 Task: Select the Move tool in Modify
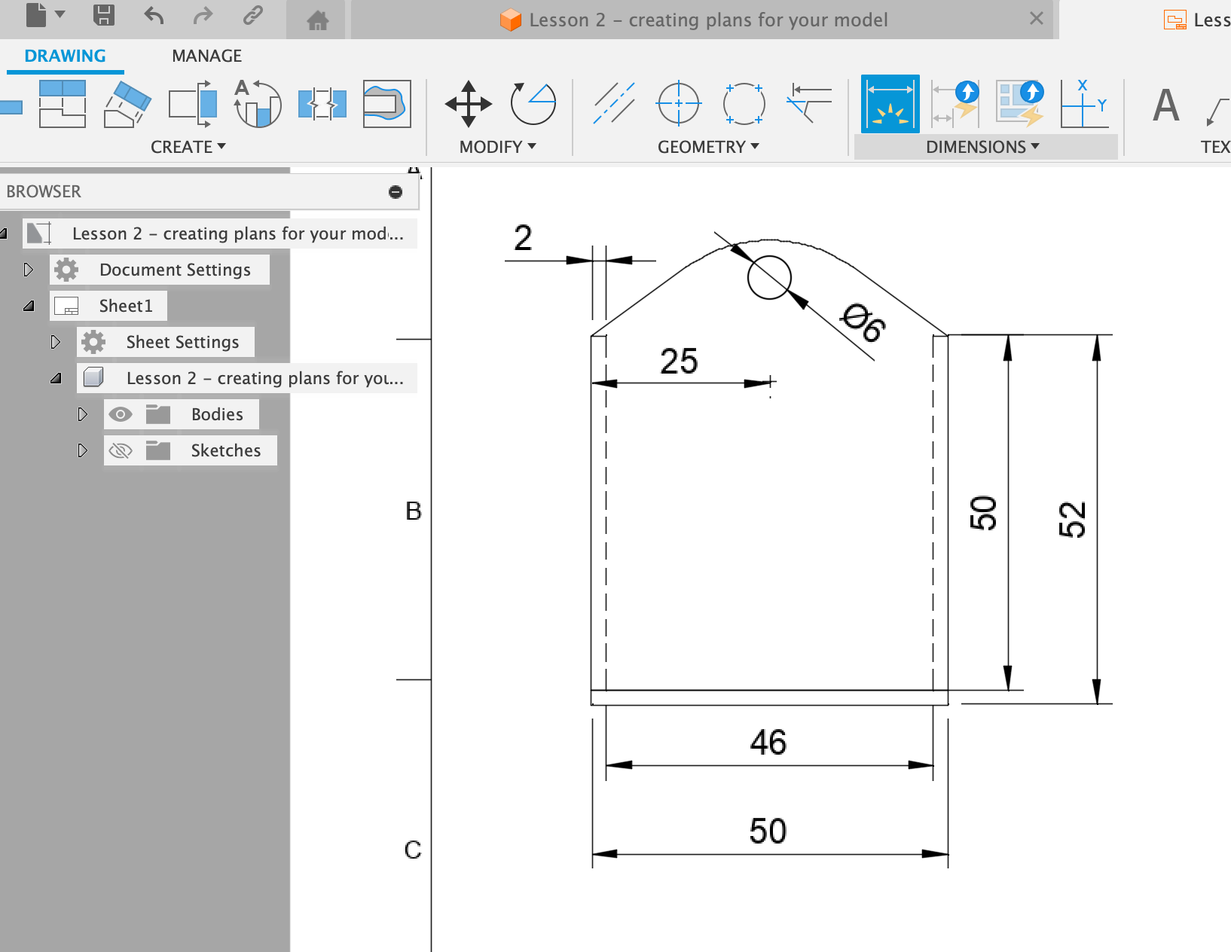[468, 104]
